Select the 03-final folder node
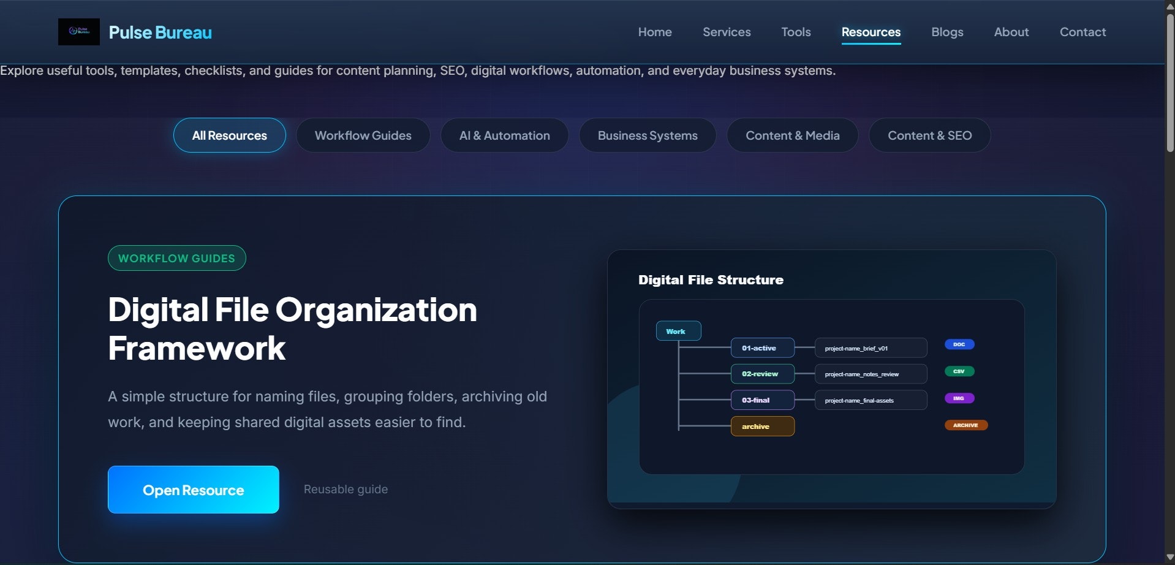The height and width of the screenshot is (565, 1175). (763, 400)
